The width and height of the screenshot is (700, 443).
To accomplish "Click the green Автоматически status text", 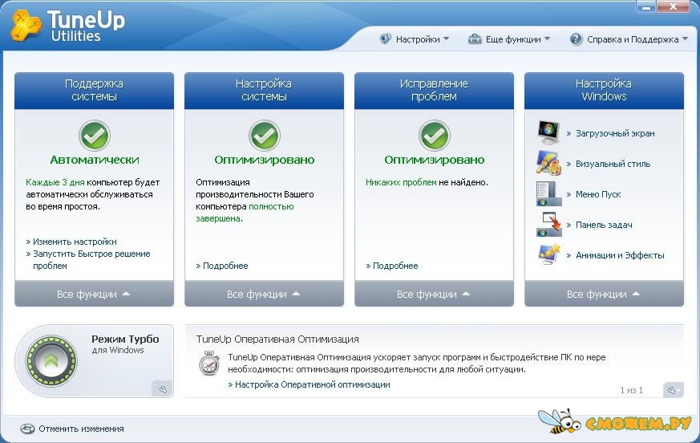I will pyautogui.click(x=95, y=160).
